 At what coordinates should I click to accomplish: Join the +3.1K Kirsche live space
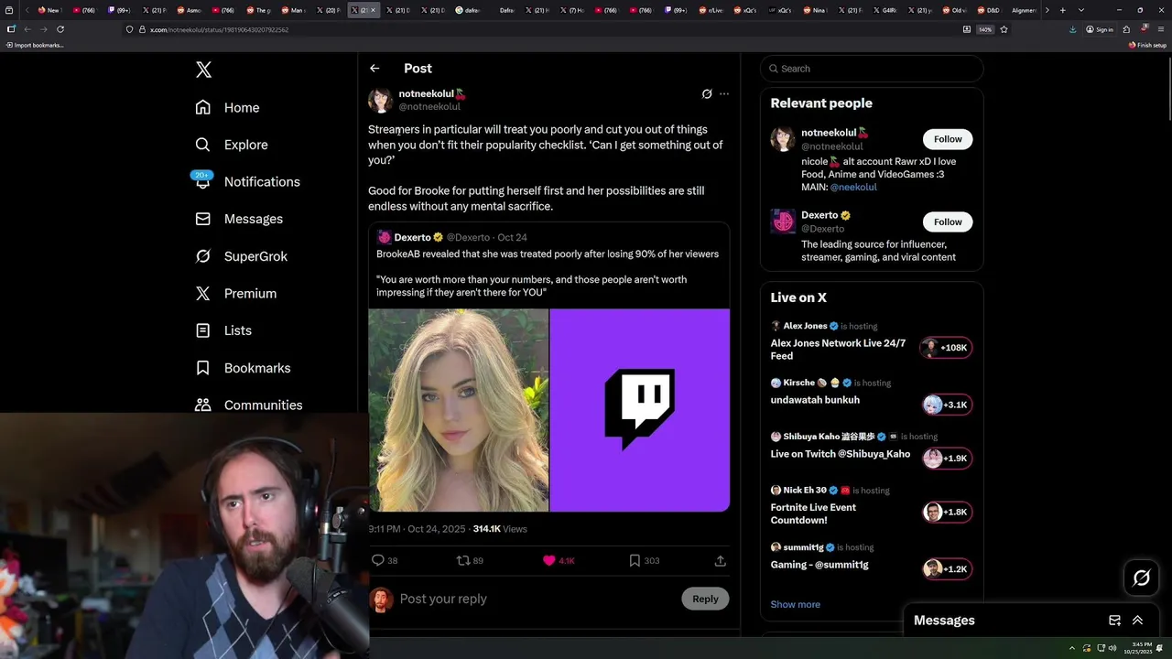pyautogui.click(x=946, y=405)
